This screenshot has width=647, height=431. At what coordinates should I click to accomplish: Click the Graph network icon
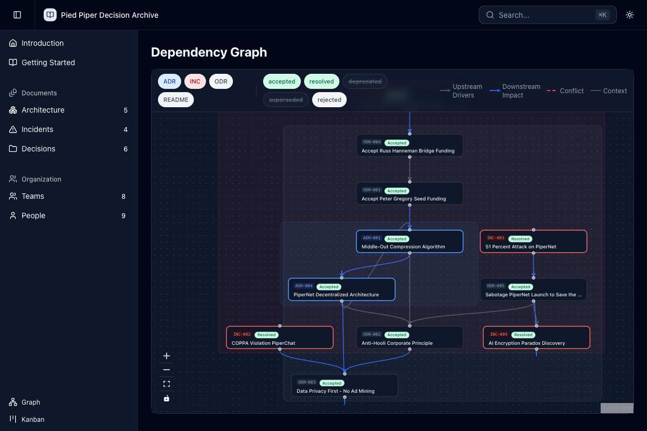point(13,402)
